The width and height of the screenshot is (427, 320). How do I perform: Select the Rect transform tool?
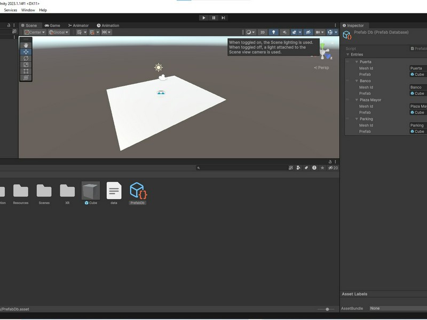pos(26,71)
